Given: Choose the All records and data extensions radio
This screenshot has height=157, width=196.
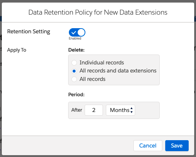Looking at the screenshot, I should (x=74, y=71).
